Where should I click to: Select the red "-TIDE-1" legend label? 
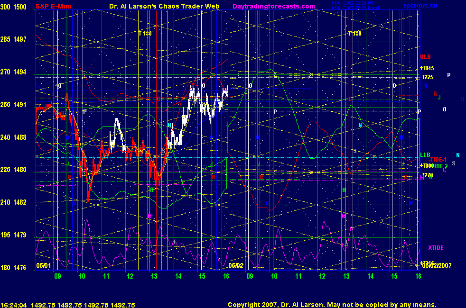pyautogui.click(x=438, y=160)
